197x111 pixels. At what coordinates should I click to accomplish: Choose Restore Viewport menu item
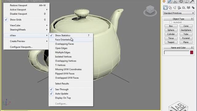(26, 6)
